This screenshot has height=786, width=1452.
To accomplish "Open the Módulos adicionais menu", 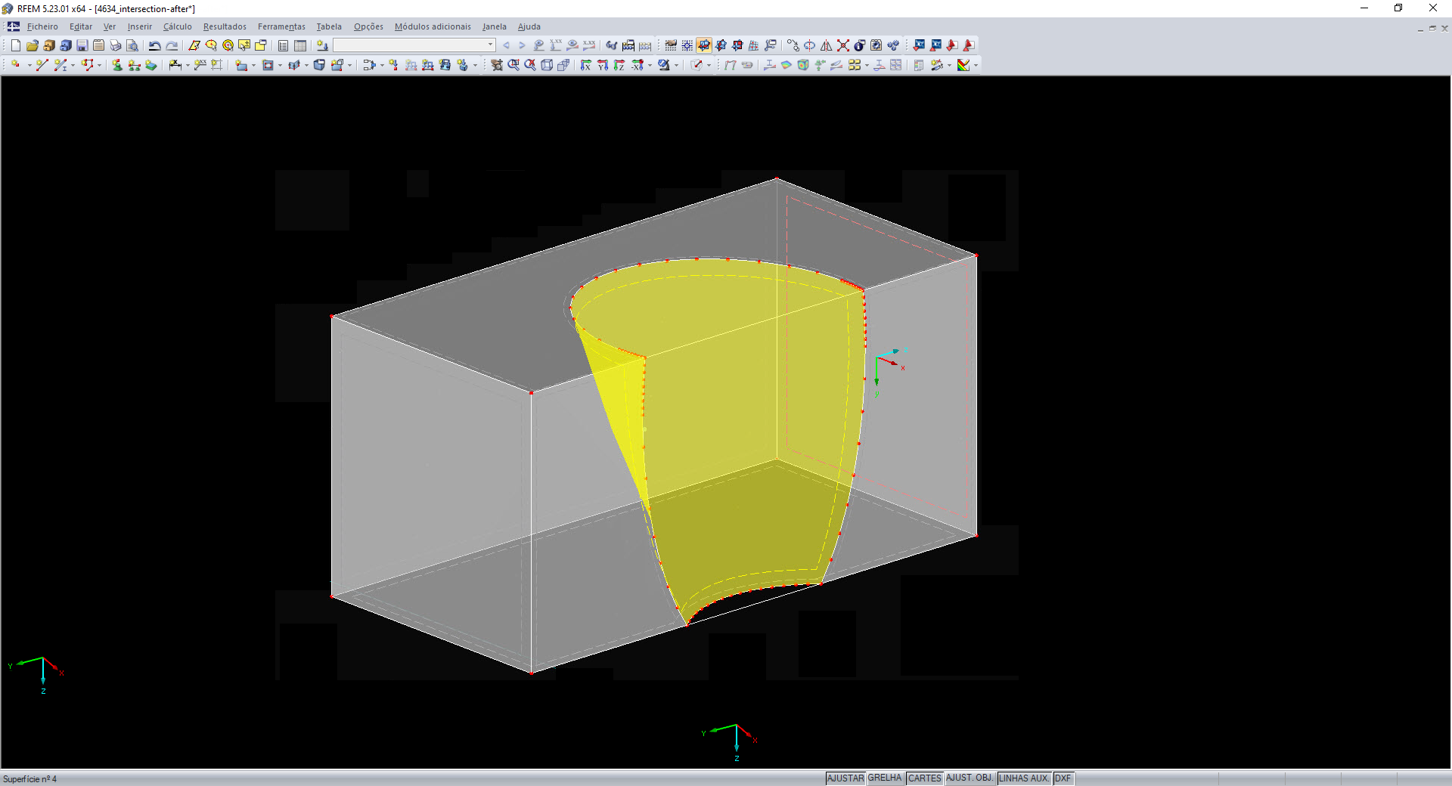I will (x=433, y=26).
